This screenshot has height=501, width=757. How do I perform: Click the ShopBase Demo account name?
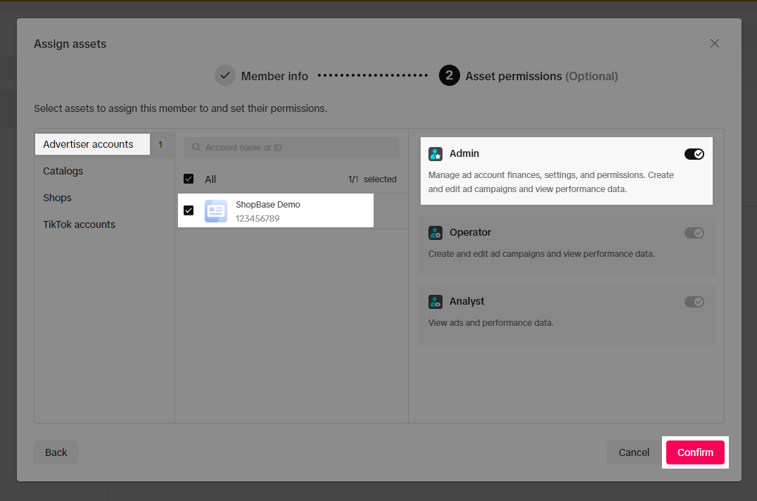pyautogui.click(x=268, y=205)
